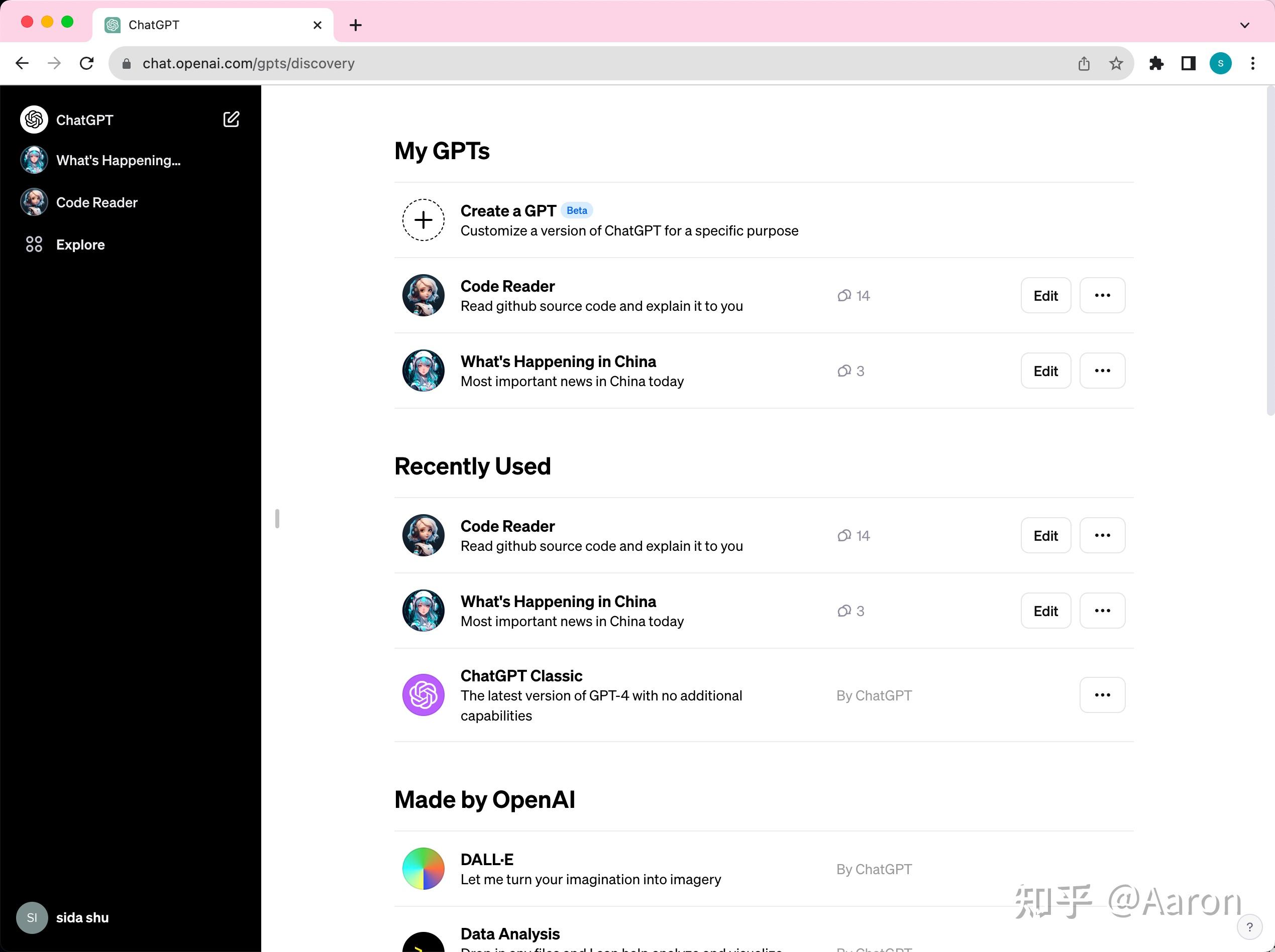Toggle the browser extensions icon
This screenshot has height=952, width=1275.
(1155, 63)
